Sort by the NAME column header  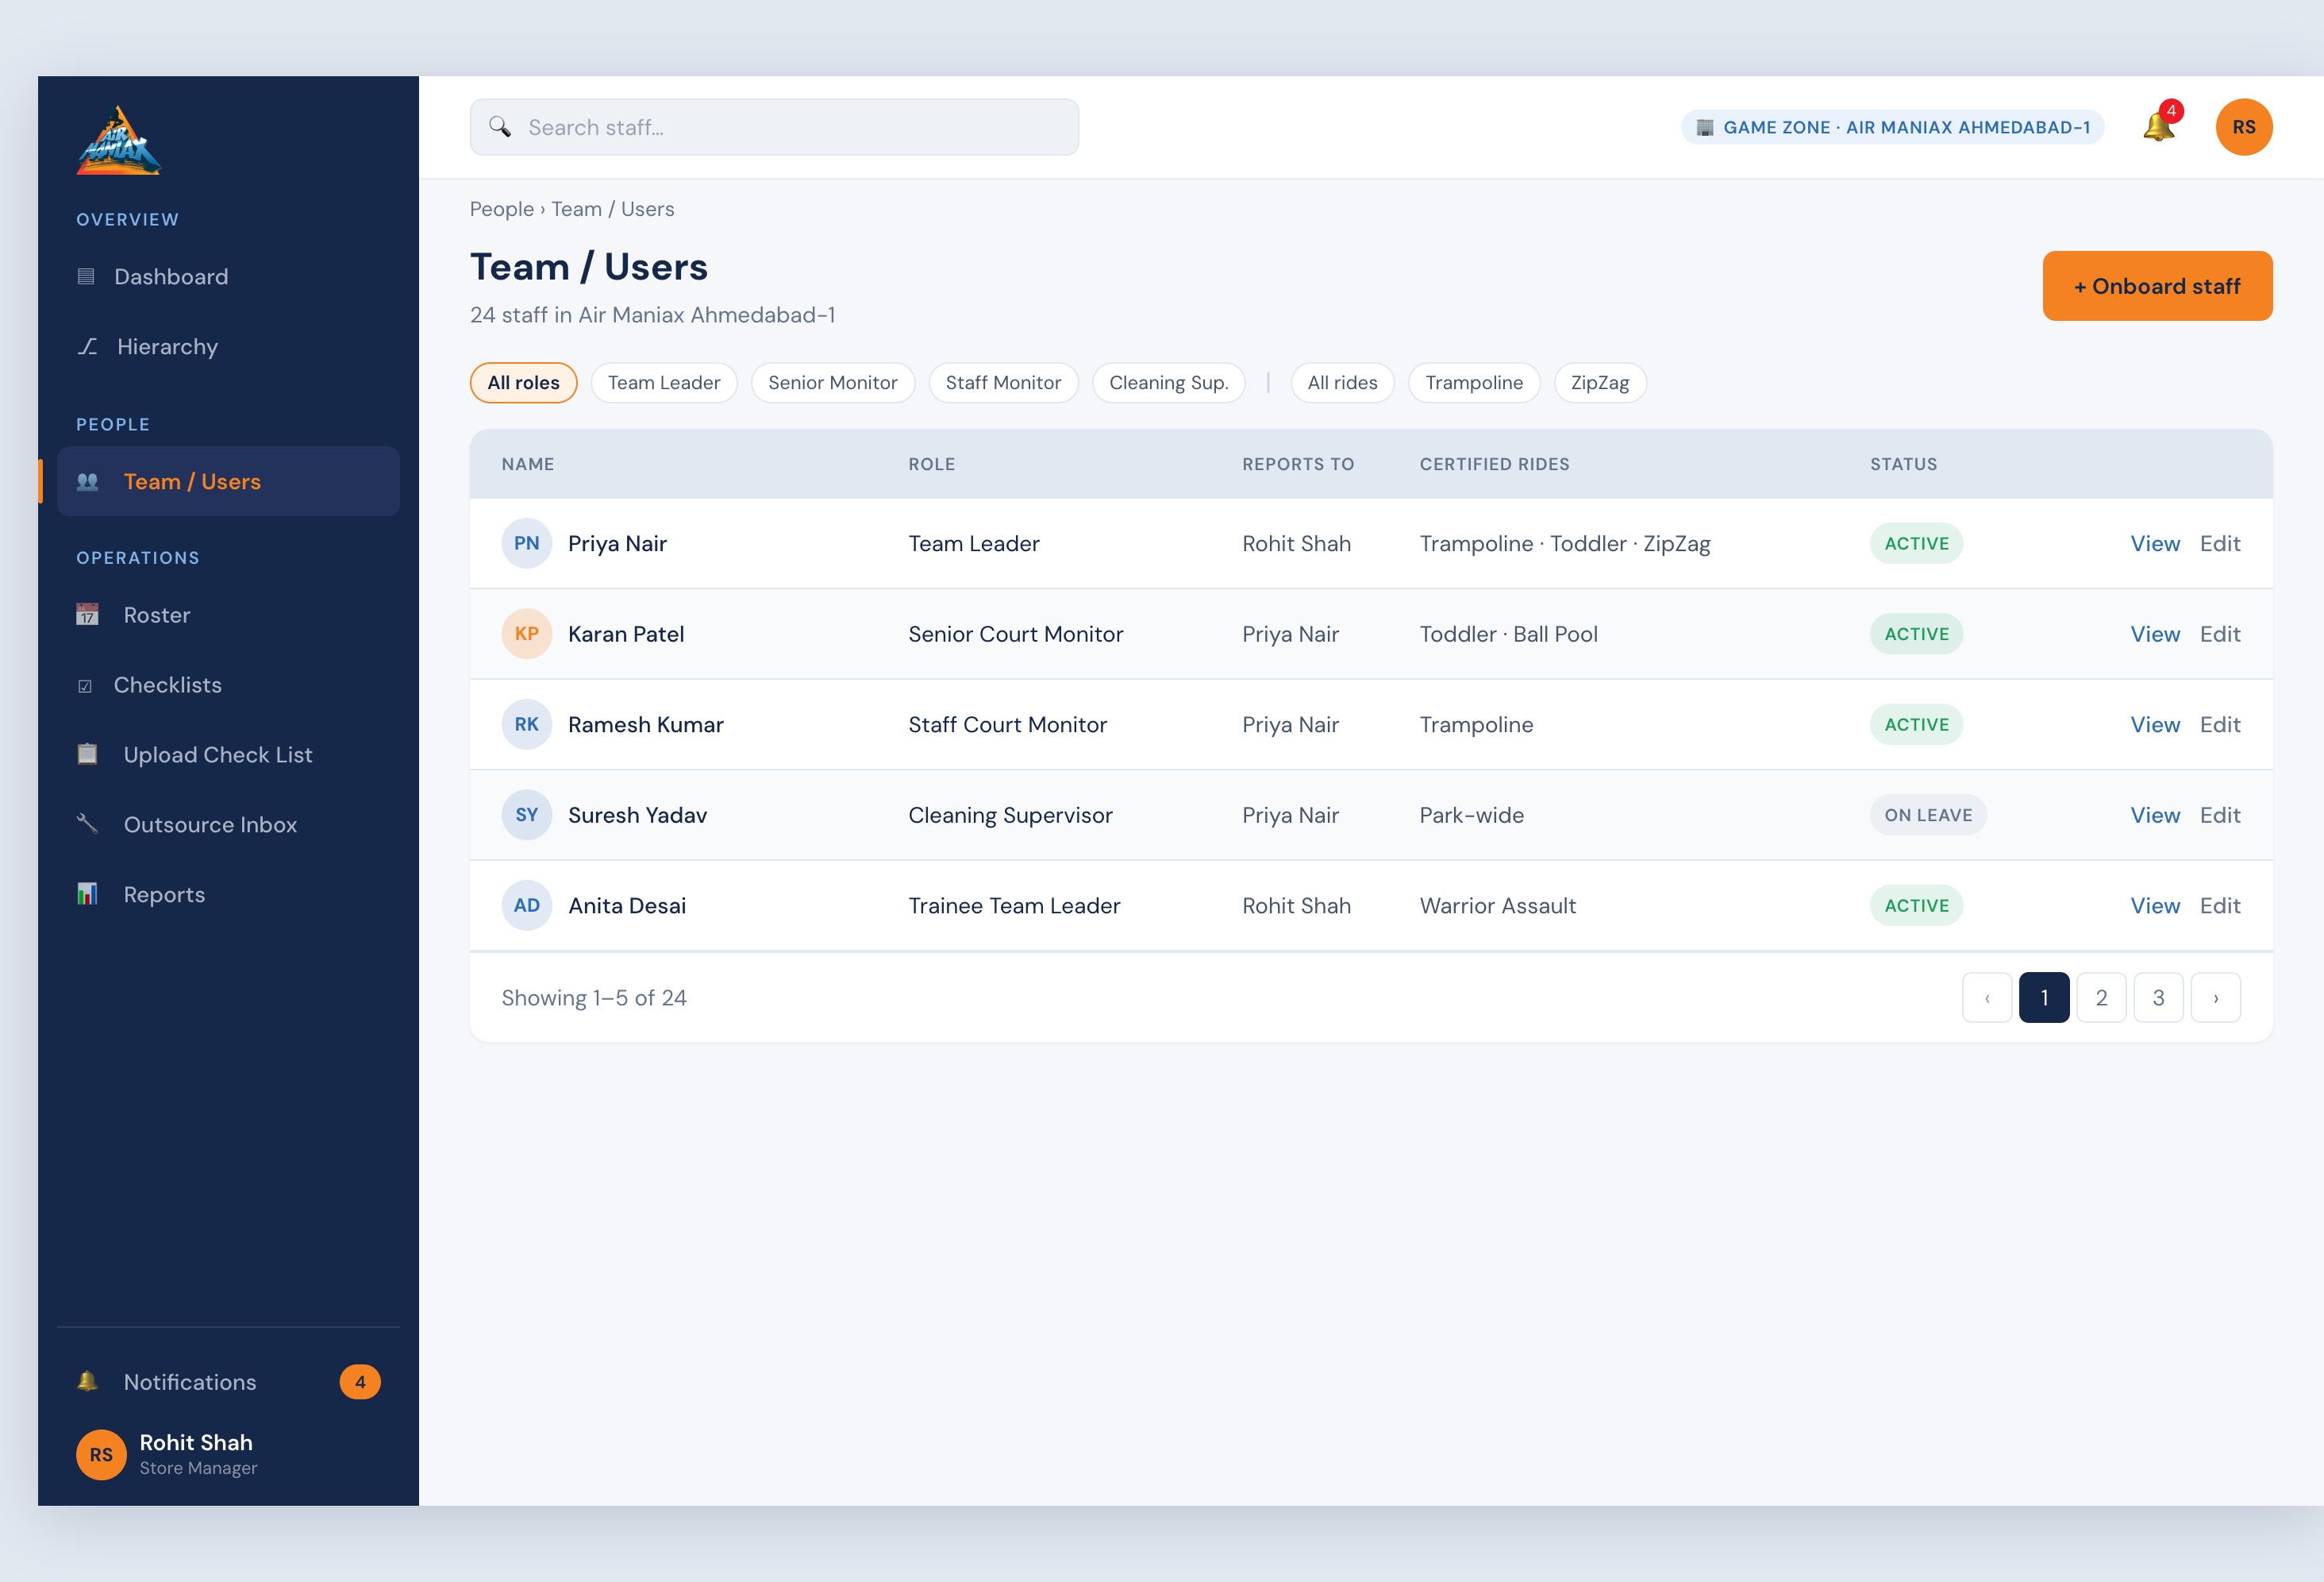(x=528, y=465)
